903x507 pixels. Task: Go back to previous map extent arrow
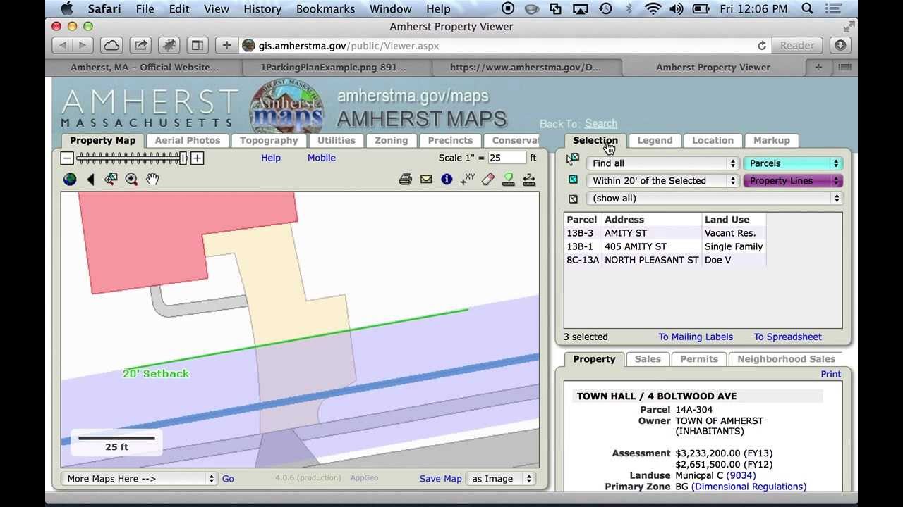point(90,180)
